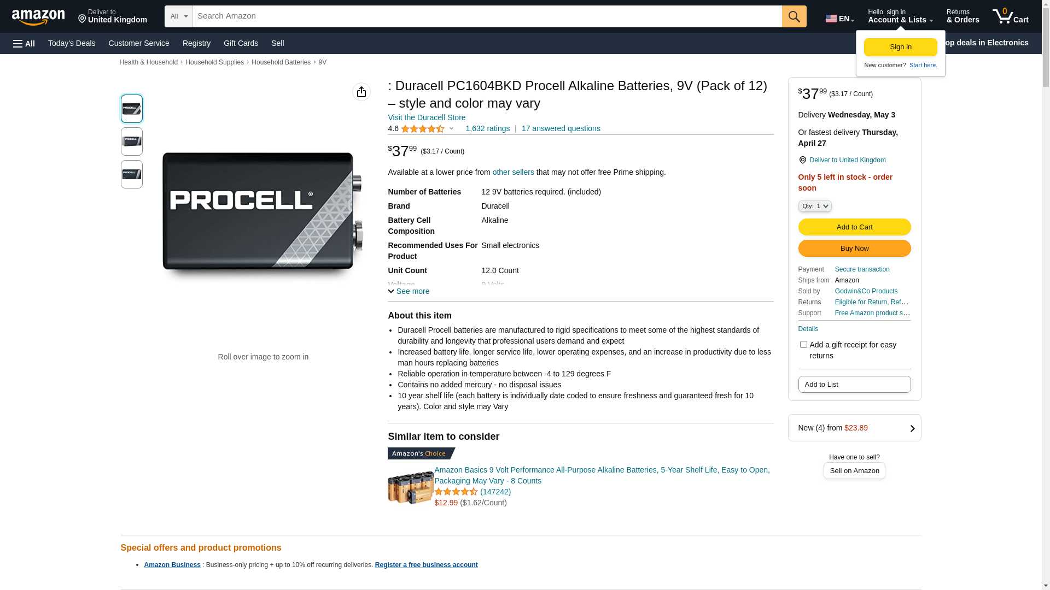Open Today's Deals in navigation bar
The width and height of the screenshot is (1050, 590).
pyautogui.click(x=72, y=43)
